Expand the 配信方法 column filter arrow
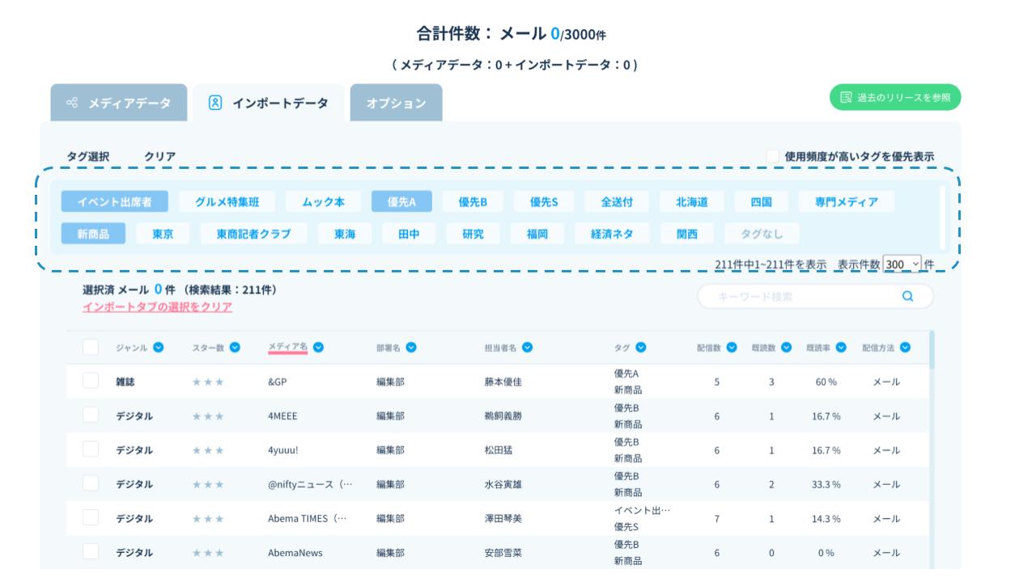Screen dimensions: 1036x582 pyautogui.click(x=905, y=348)
